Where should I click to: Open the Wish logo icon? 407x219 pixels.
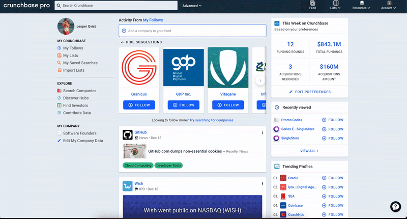tap(128, 186)
